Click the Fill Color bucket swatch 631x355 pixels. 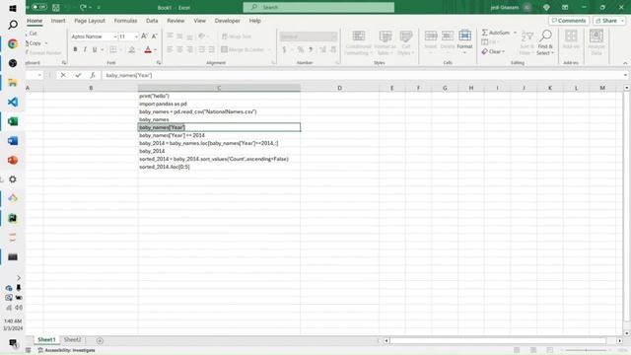[x=131, y=49]
